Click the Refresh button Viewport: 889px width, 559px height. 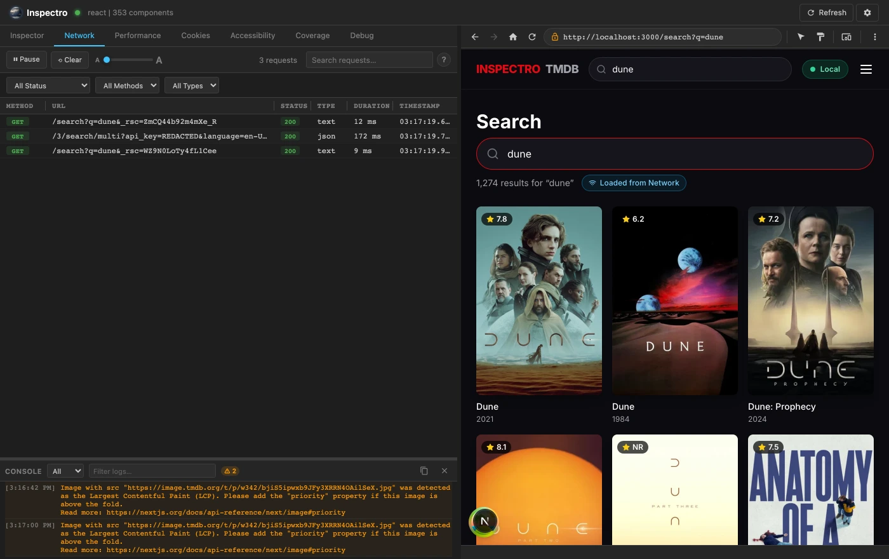click(826, 13)
